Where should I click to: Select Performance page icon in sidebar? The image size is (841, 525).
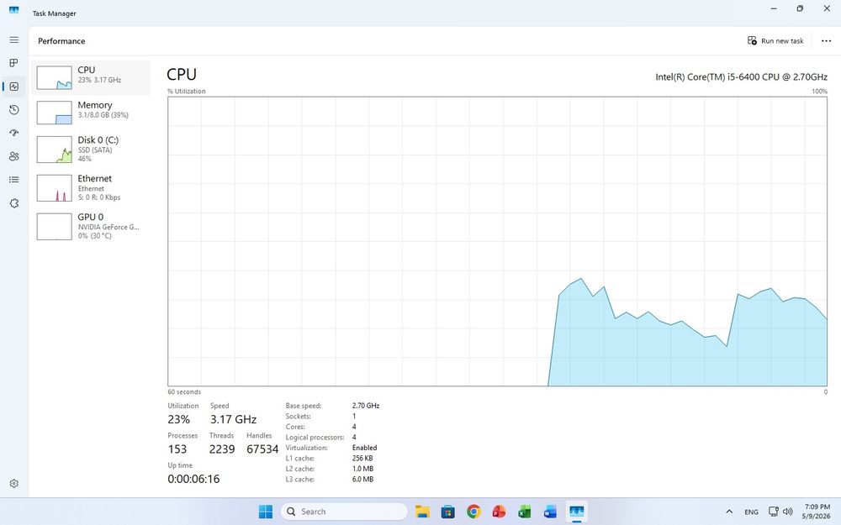coord(14,87)
